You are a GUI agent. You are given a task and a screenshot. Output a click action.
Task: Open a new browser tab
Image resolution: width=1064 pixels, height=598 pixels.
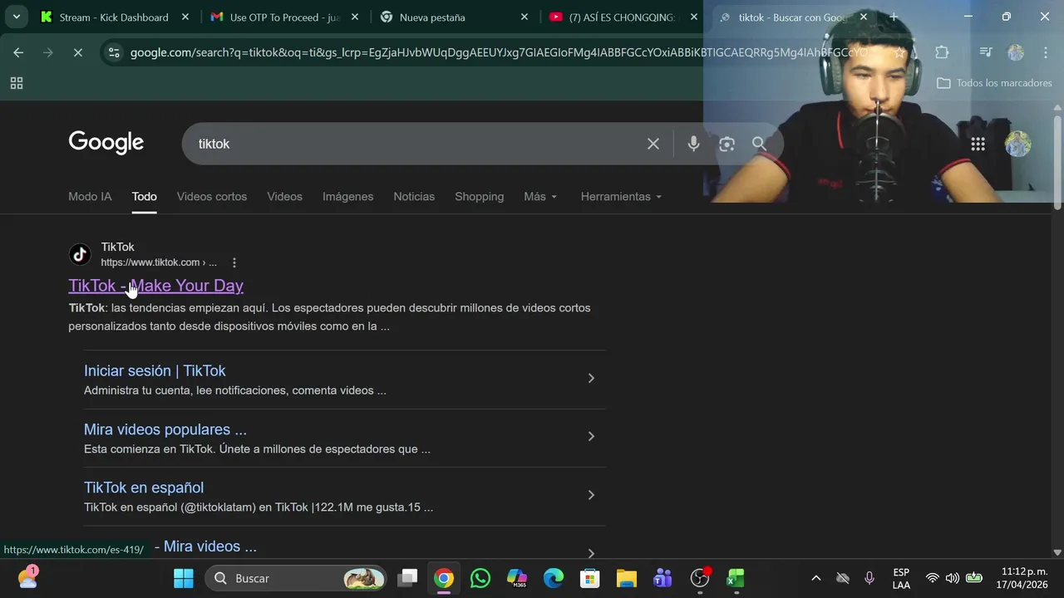pos(894,17)
